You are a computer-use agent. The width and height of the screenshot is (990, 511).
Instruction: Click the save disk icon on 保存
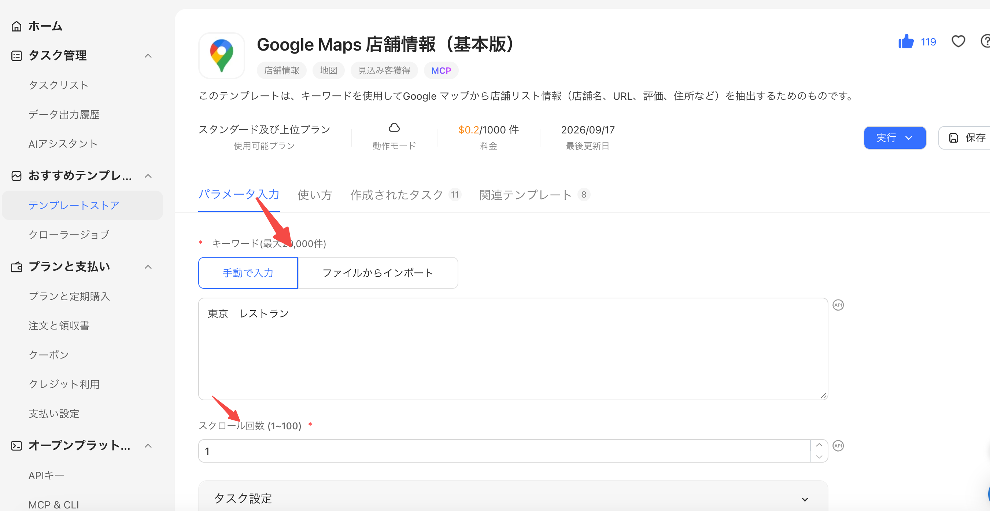[x=953, y=138]
